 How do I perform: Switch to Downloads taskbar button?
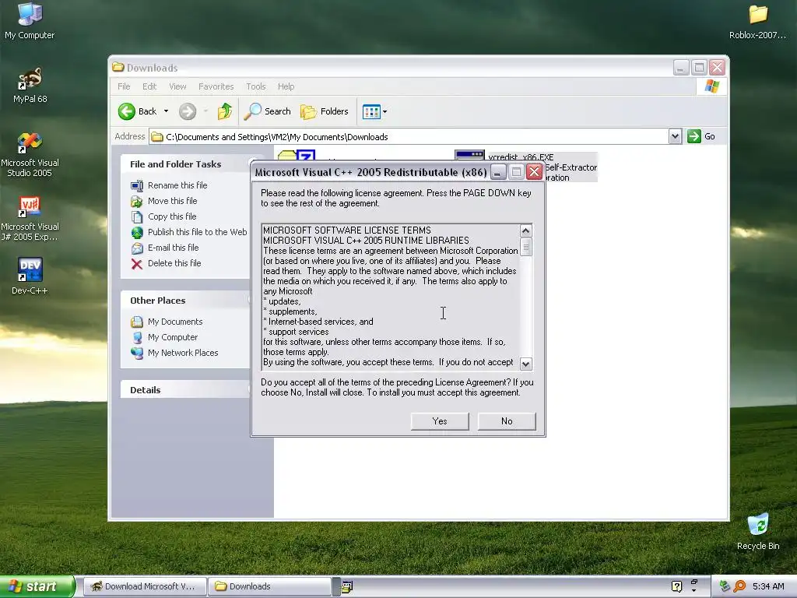[x=270, y=586]
